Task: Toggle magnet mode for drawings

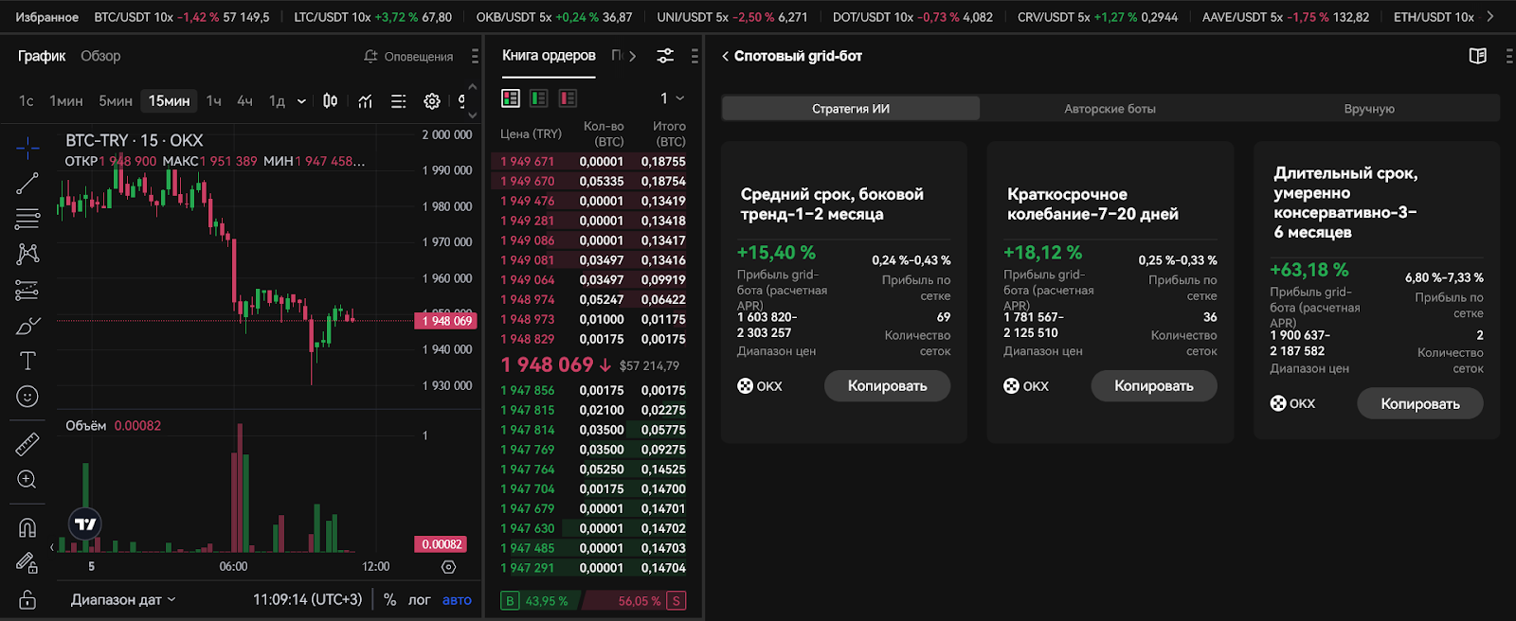Action: click(27, 527)
